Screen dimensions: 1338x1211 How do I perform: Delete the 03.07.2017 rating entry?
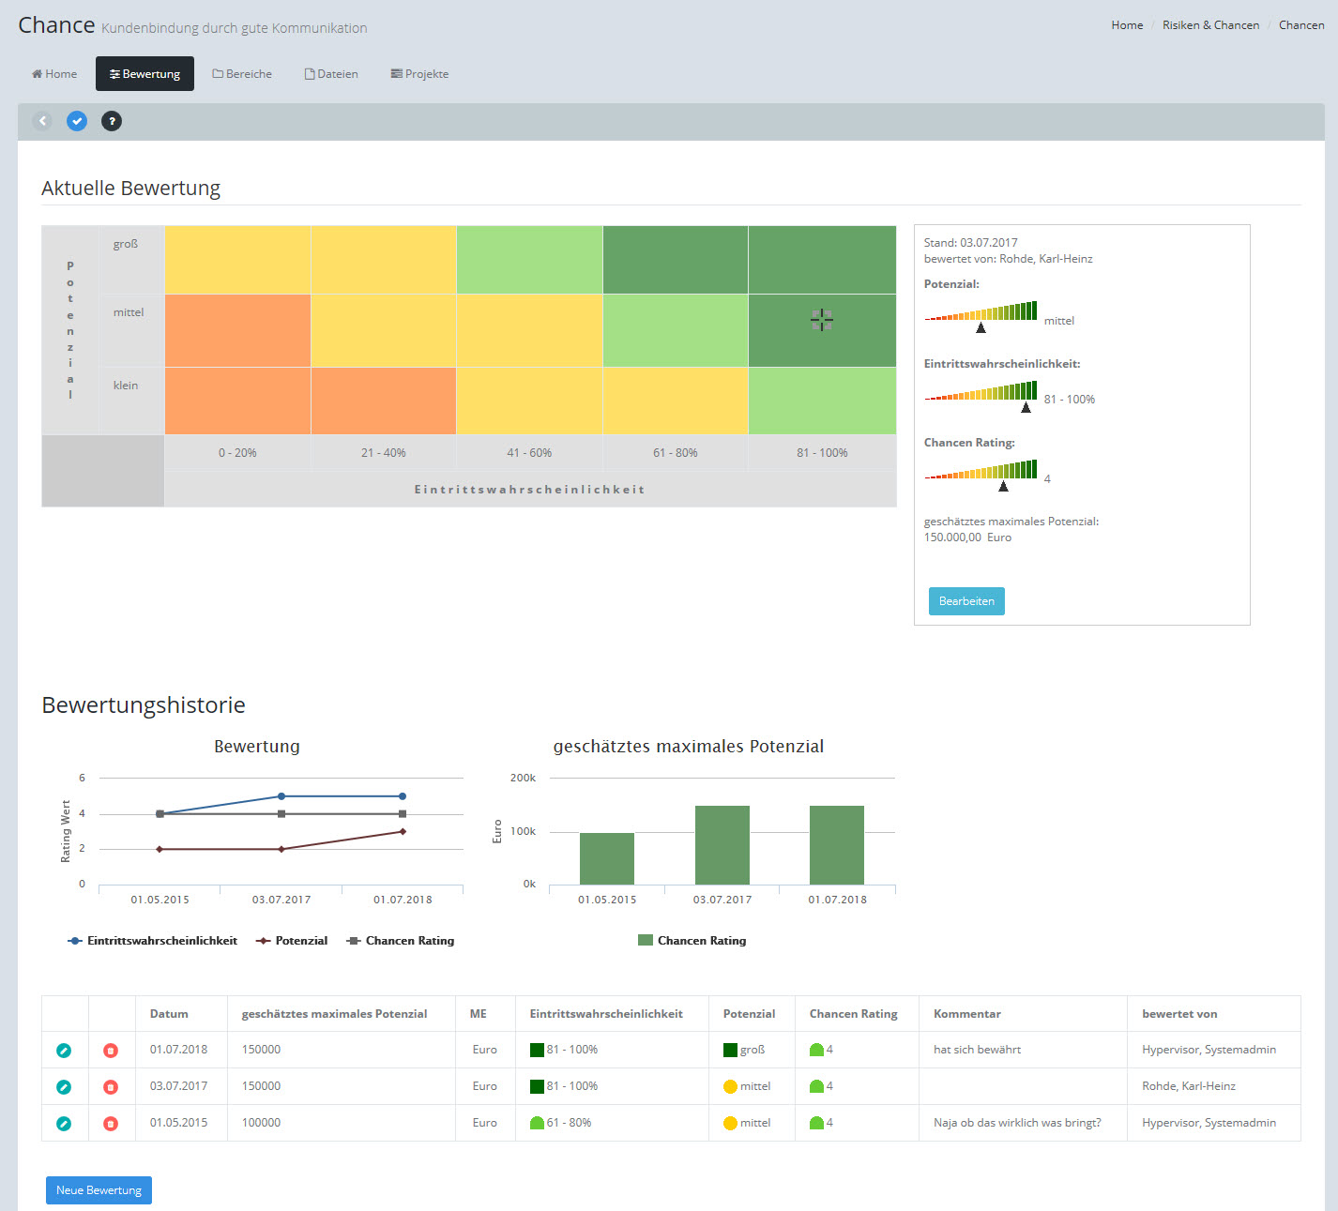pos(111,1087)
